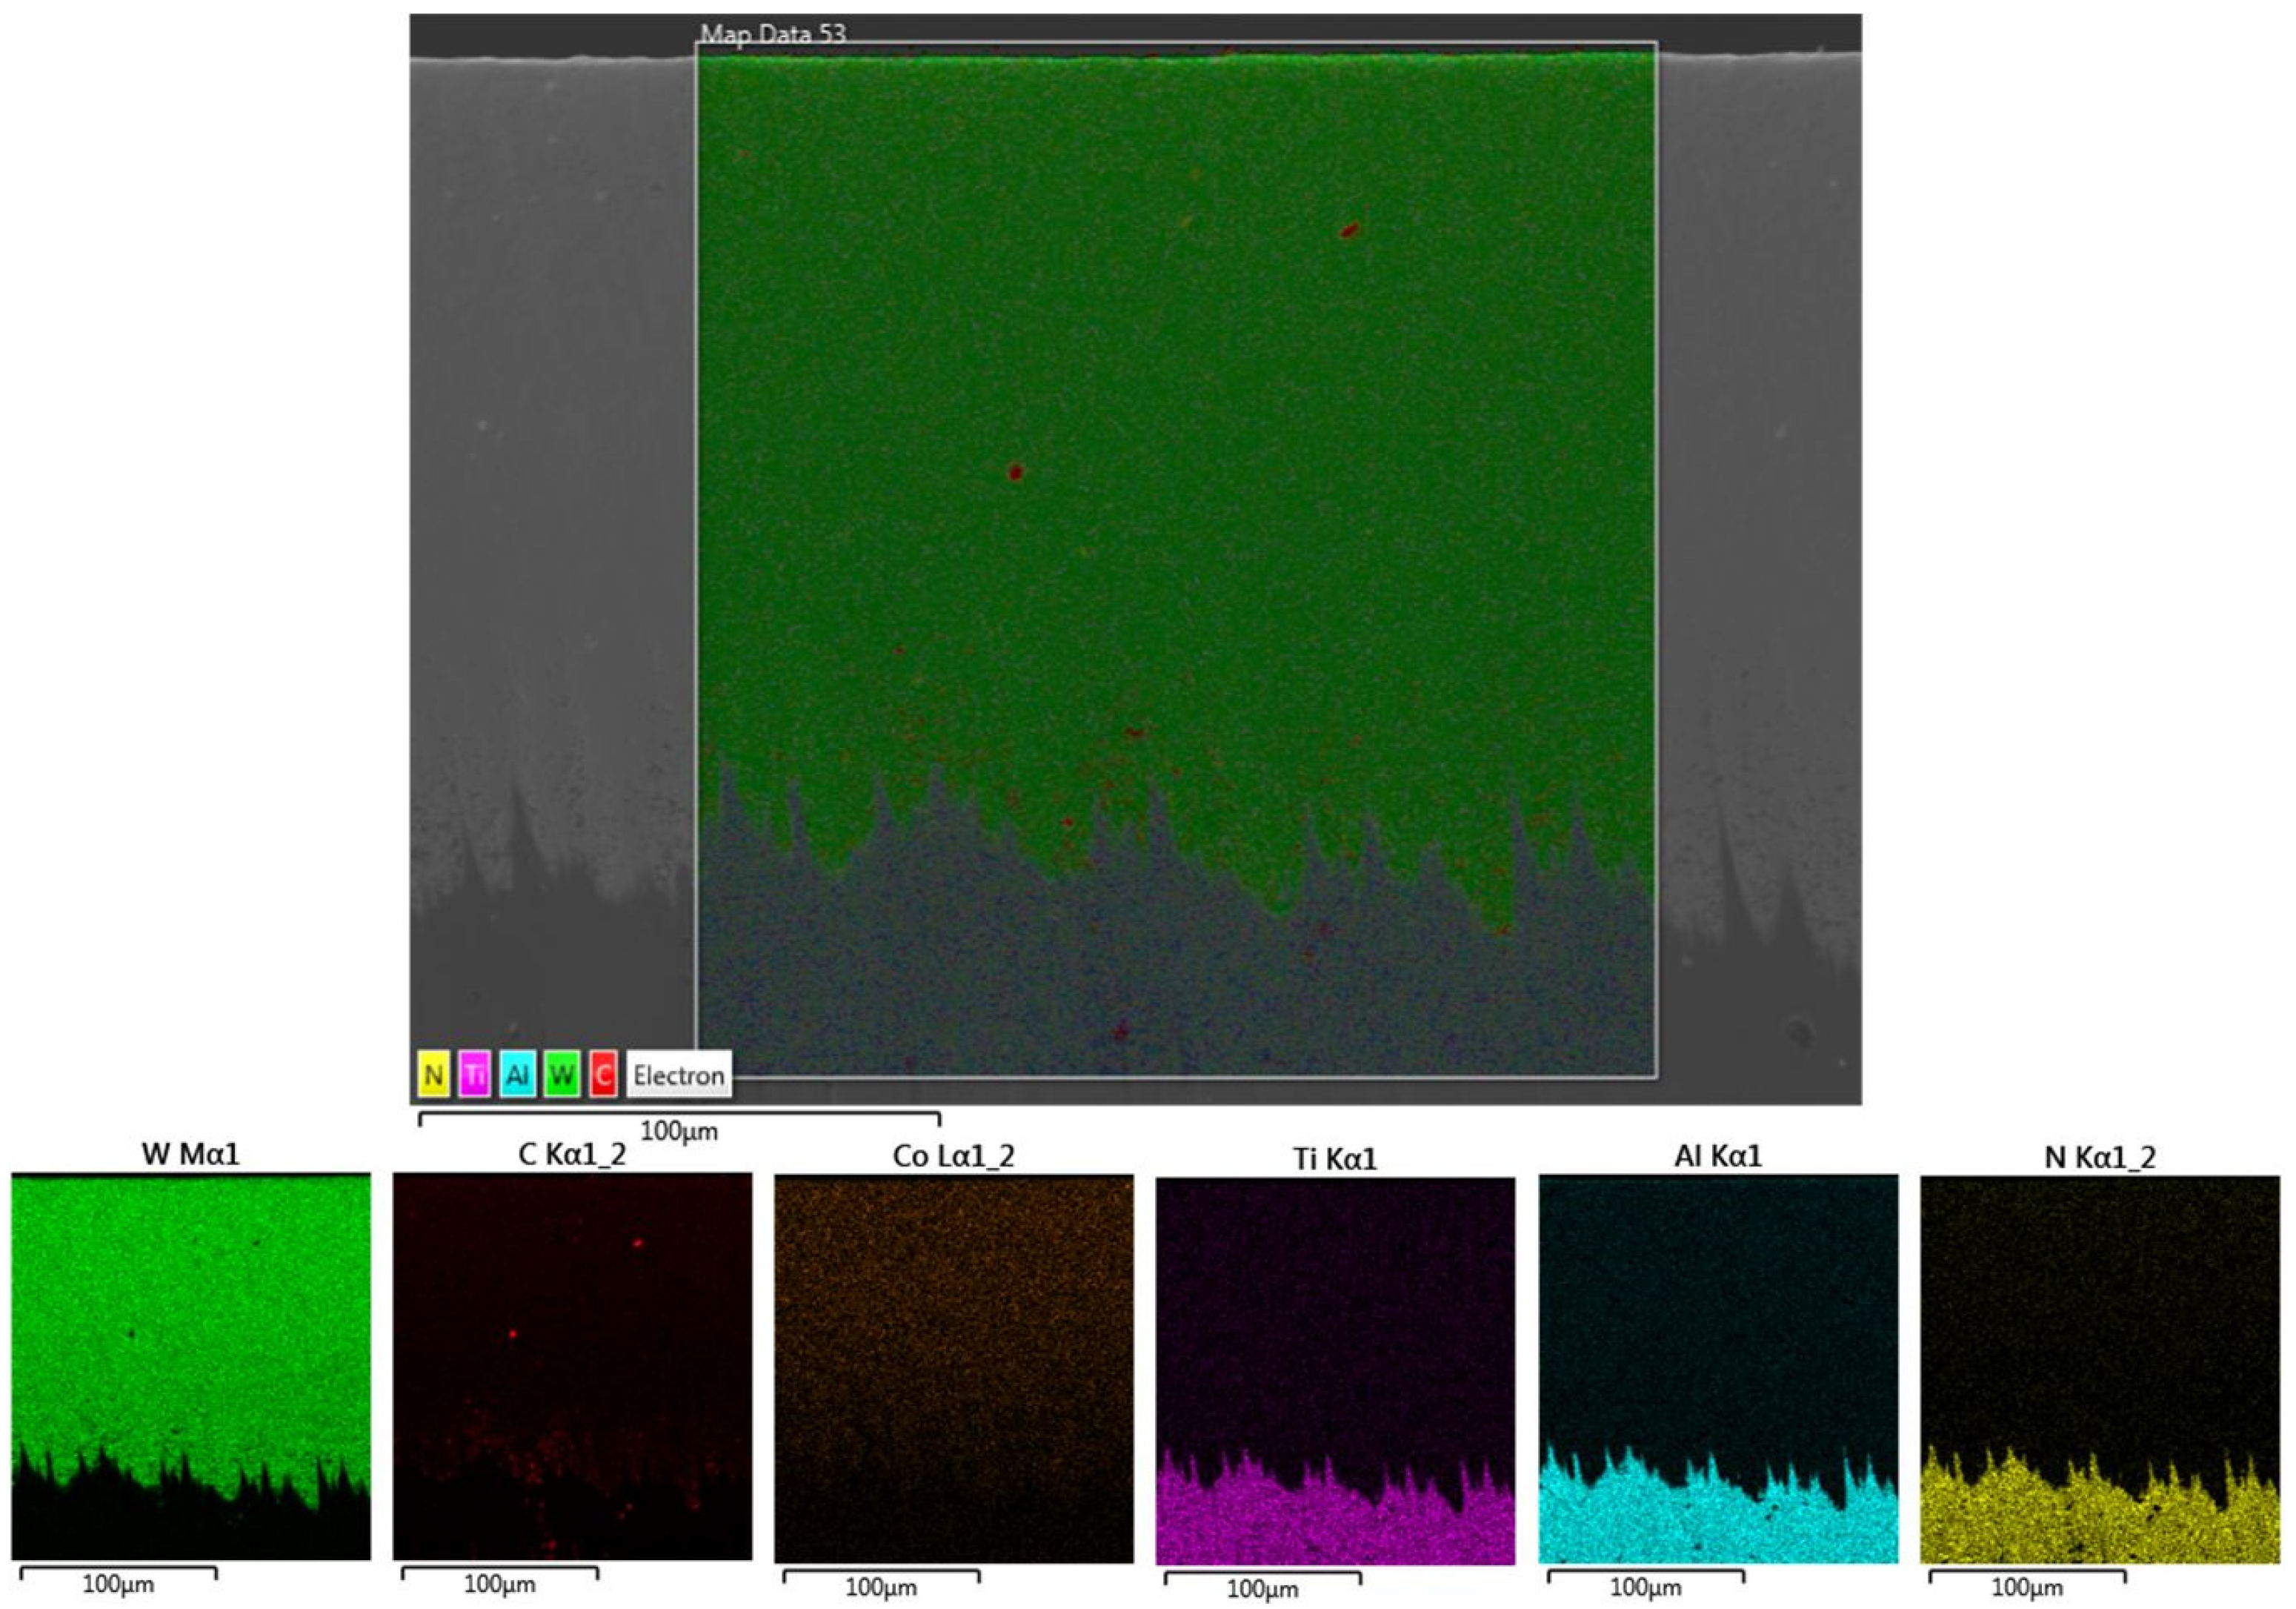Select the Map Data 53 label
Image resolution: width=2296 pixels, height=1609 pixels.
click(773, 34)
